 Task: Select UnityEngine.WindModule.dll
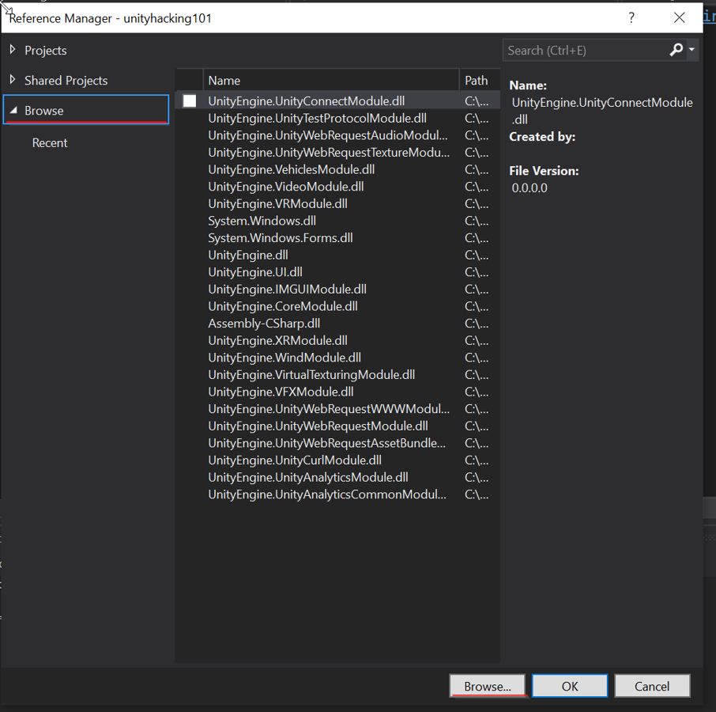coord(337,358)
